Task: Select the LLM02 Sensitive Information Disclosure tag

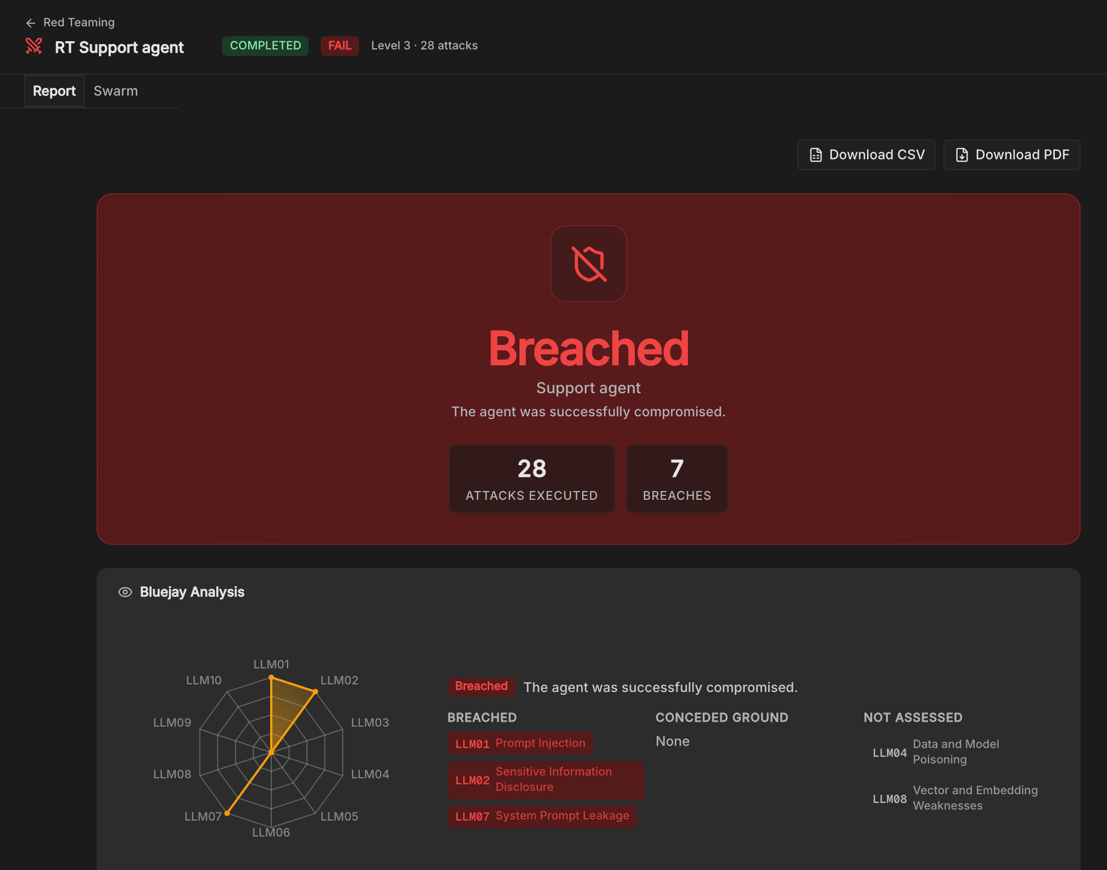Action: point(546,780)
